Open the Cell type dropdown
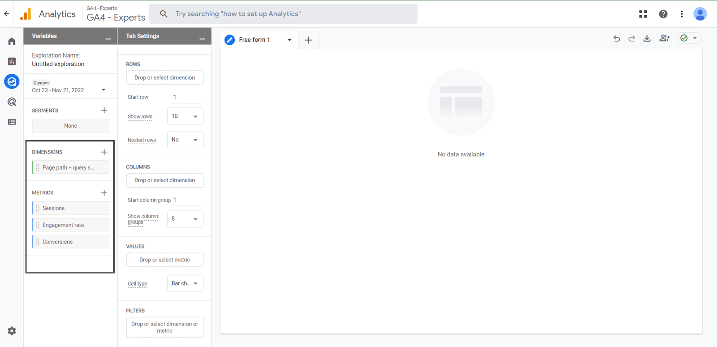This screenshot has height=347, width=717. click(x=185, y=283)
